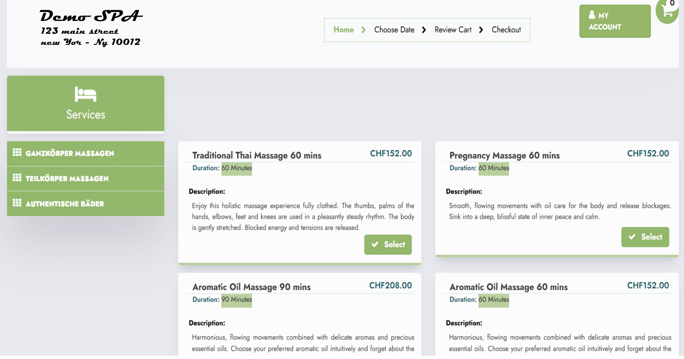Click the Aromatic Oil Massage 90 mins title
Image resolution: width=684 pixels, height=359 pixels.
pyautogui.click(x=251, y=287)
